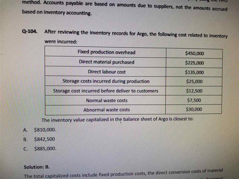Select the Direct material purchased cell
239x179 pixels.
click(x=106, y=62)
